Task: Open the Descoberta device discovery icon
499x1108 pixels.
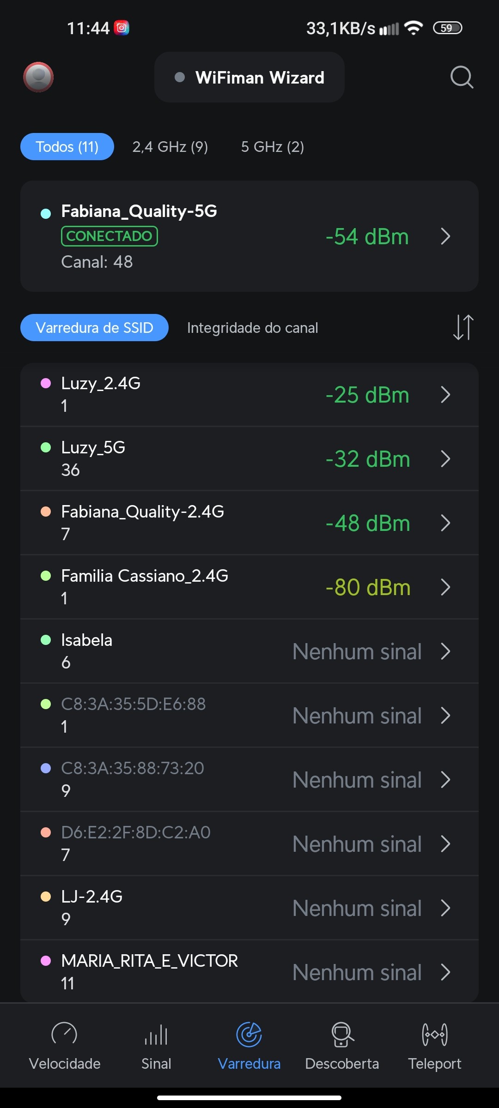Action: tap(342, 1035)
